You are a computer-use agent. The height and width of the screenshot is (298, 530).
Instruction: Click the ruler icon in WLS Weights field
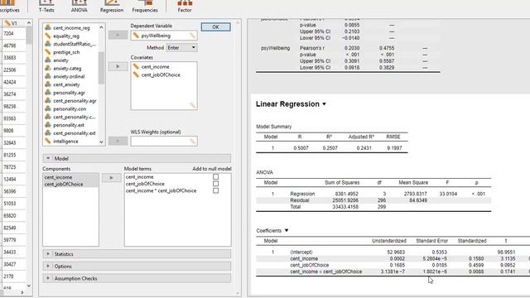pyautogui.click(x=192, y=142)
